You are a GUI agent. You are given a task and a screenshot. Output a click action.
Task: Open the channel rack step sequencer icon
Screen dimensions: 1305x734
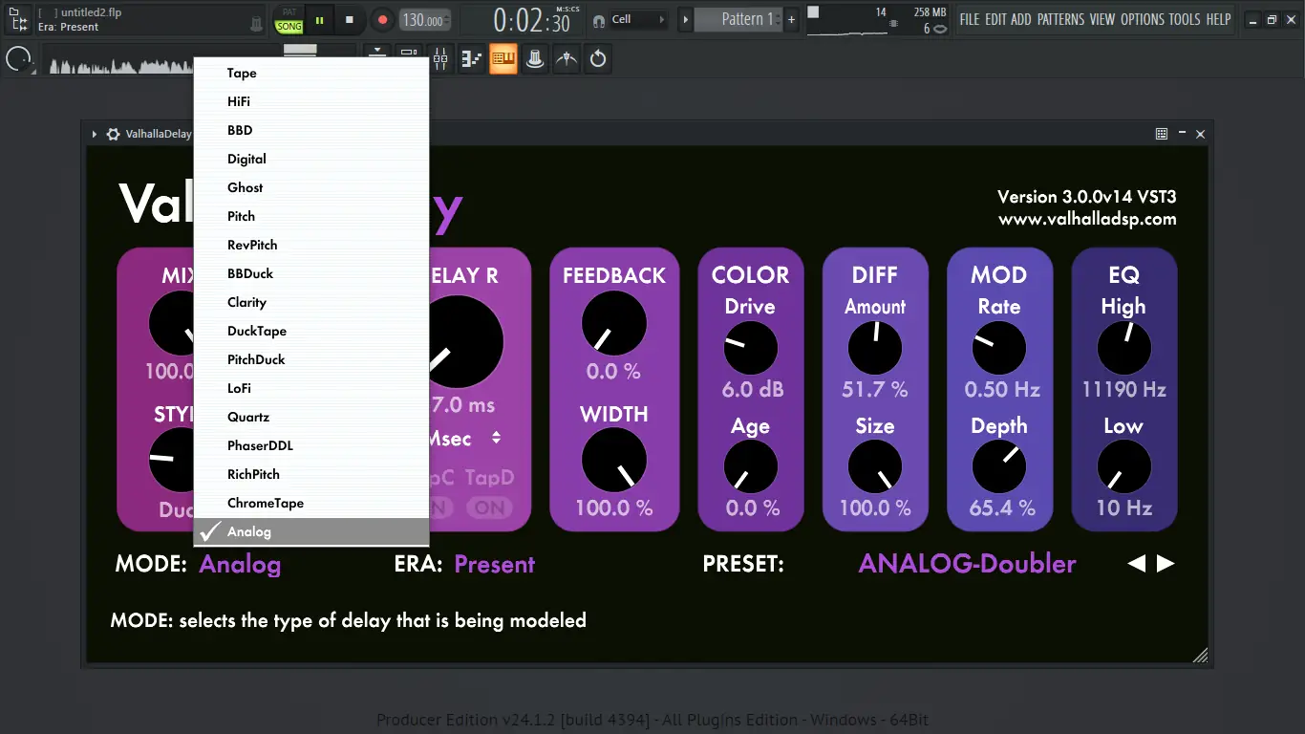(472, 59)
